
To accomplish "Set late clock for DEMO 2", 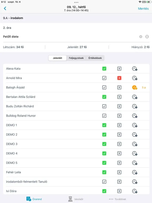I will pos(135,135).
